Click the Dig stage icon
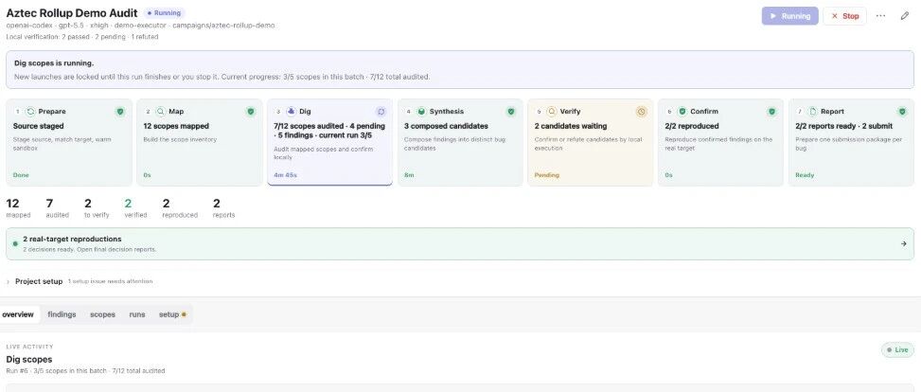This screenshot has height=392, width=921. [x=291, y=111]
